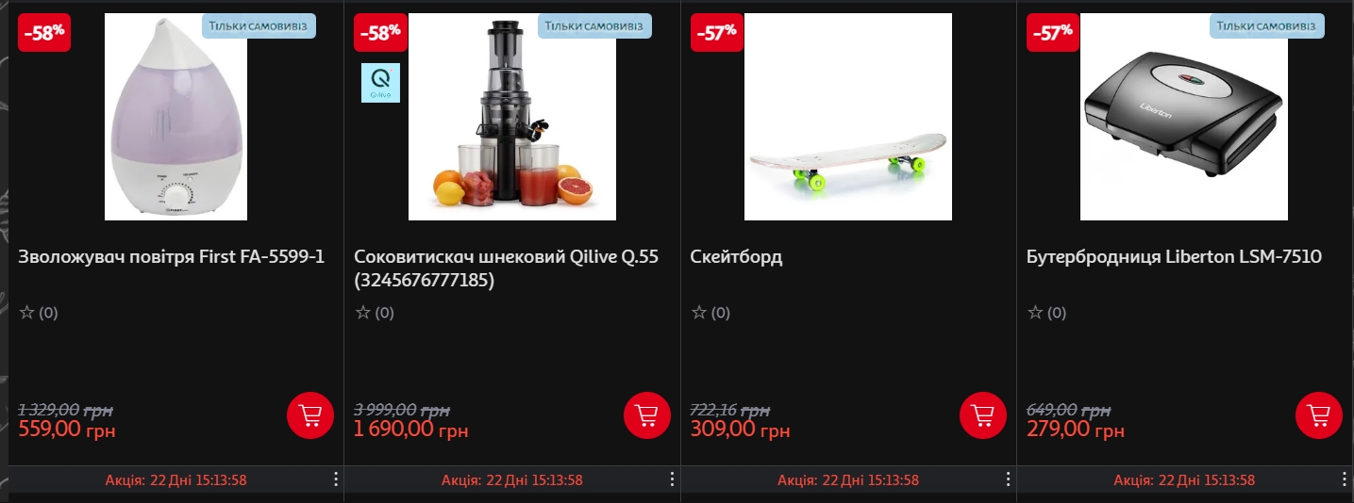Add First FA-5599-1 humidifier to cart
The image size is (1354, 503).
310,414
